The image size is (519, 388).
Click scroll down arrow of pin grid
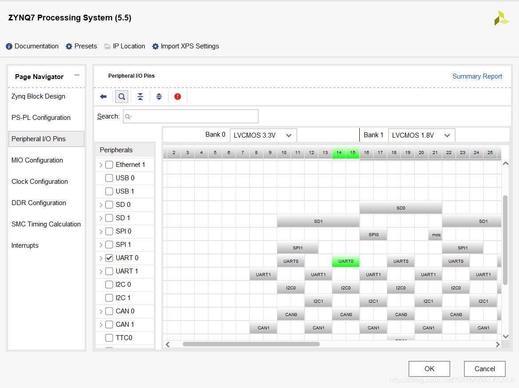(505, 337)
